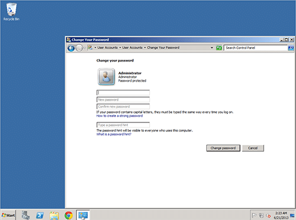Open the address bar history dropdown
Viewport: 296px width, 220px height.
[x=212, y=48]
